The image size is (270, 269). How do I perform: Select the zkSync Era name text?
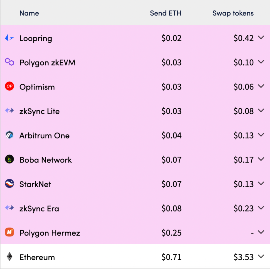click(x=39, y=209)
